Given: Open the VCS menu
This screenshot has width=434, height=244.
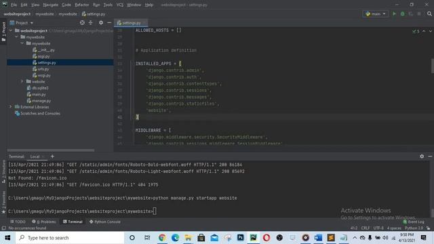Looking at the screenshot, I should [x=120, y=5].
